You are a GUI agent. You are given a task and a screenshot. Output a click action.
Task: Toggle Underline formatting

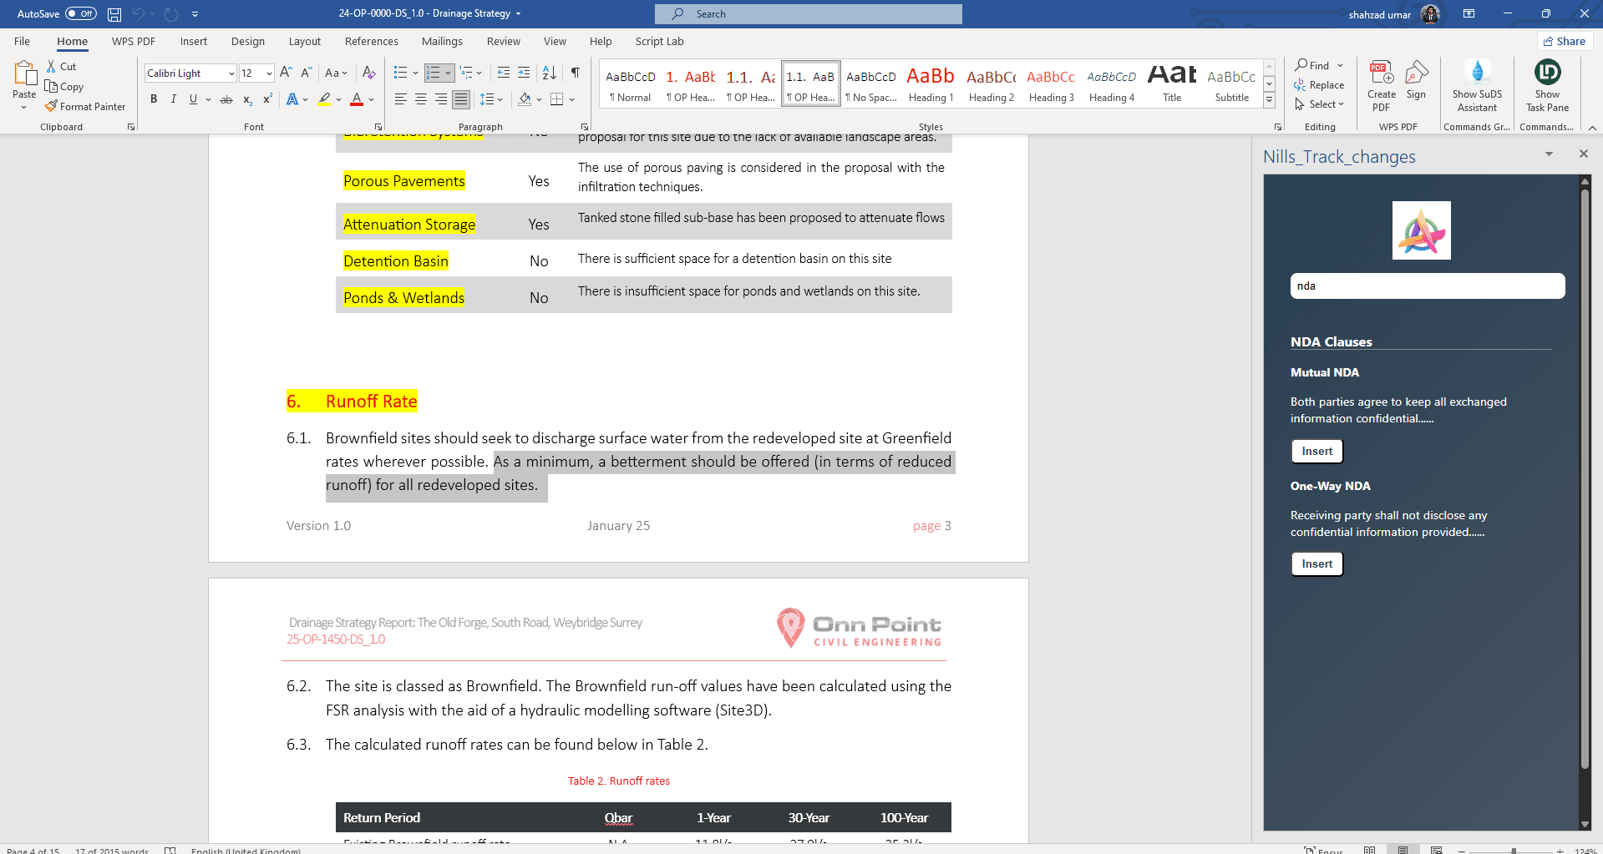[x=193, y=99]
